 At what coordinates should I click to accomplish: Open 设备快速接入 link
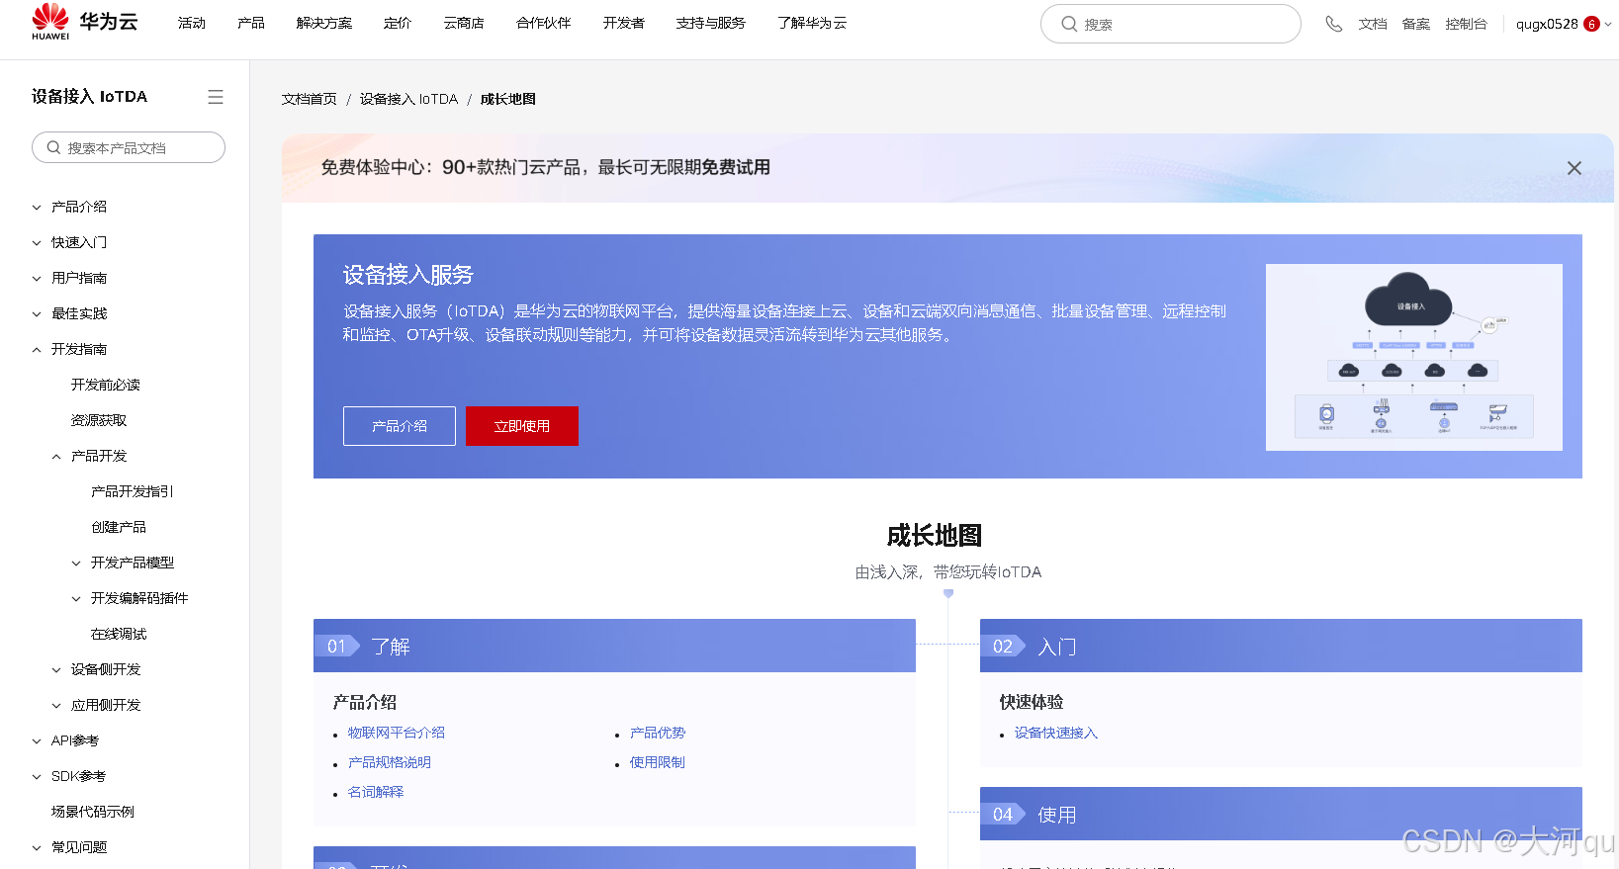tap(1056, 733)
